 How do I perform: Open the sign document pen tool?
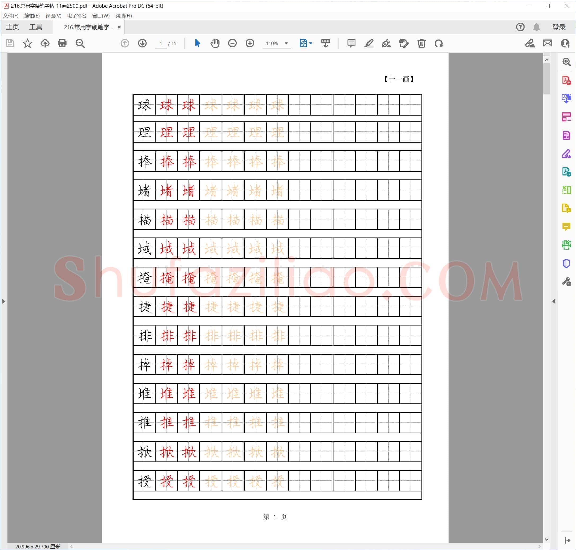click(386, 43)
